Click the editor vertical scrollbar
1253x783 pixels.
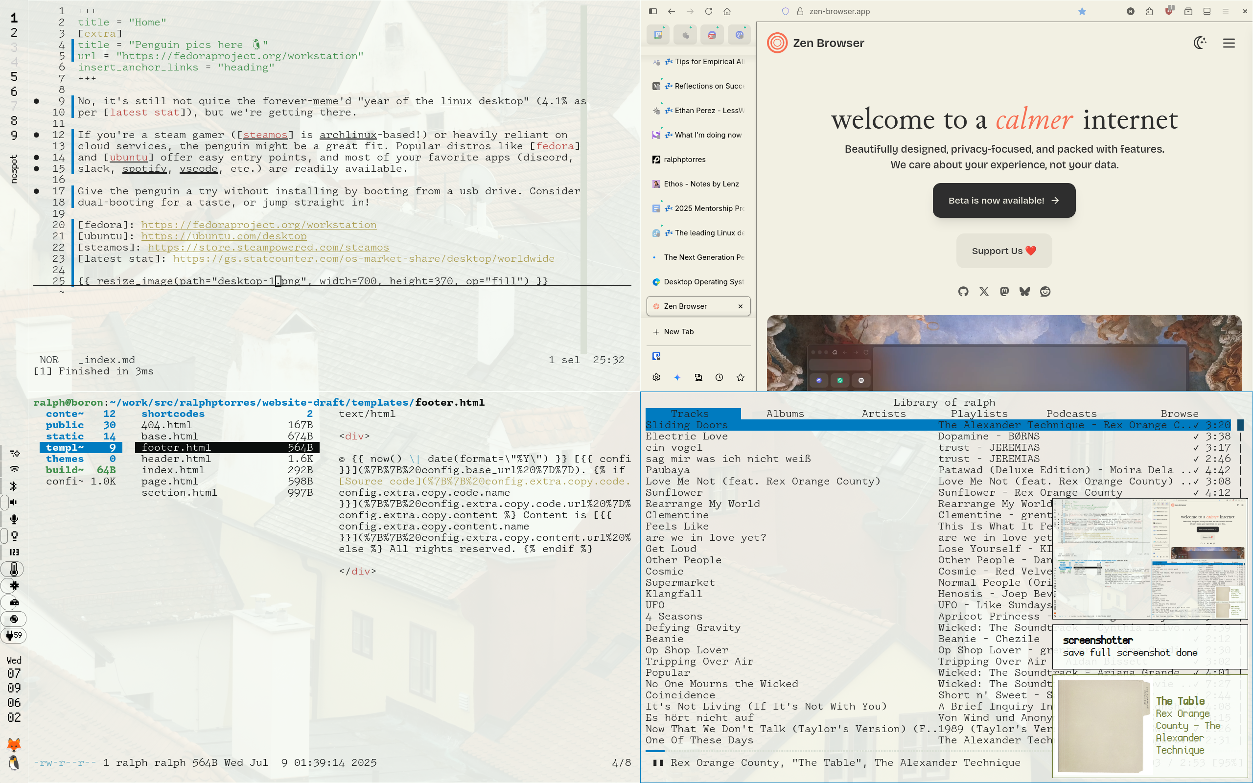point(583,179)
